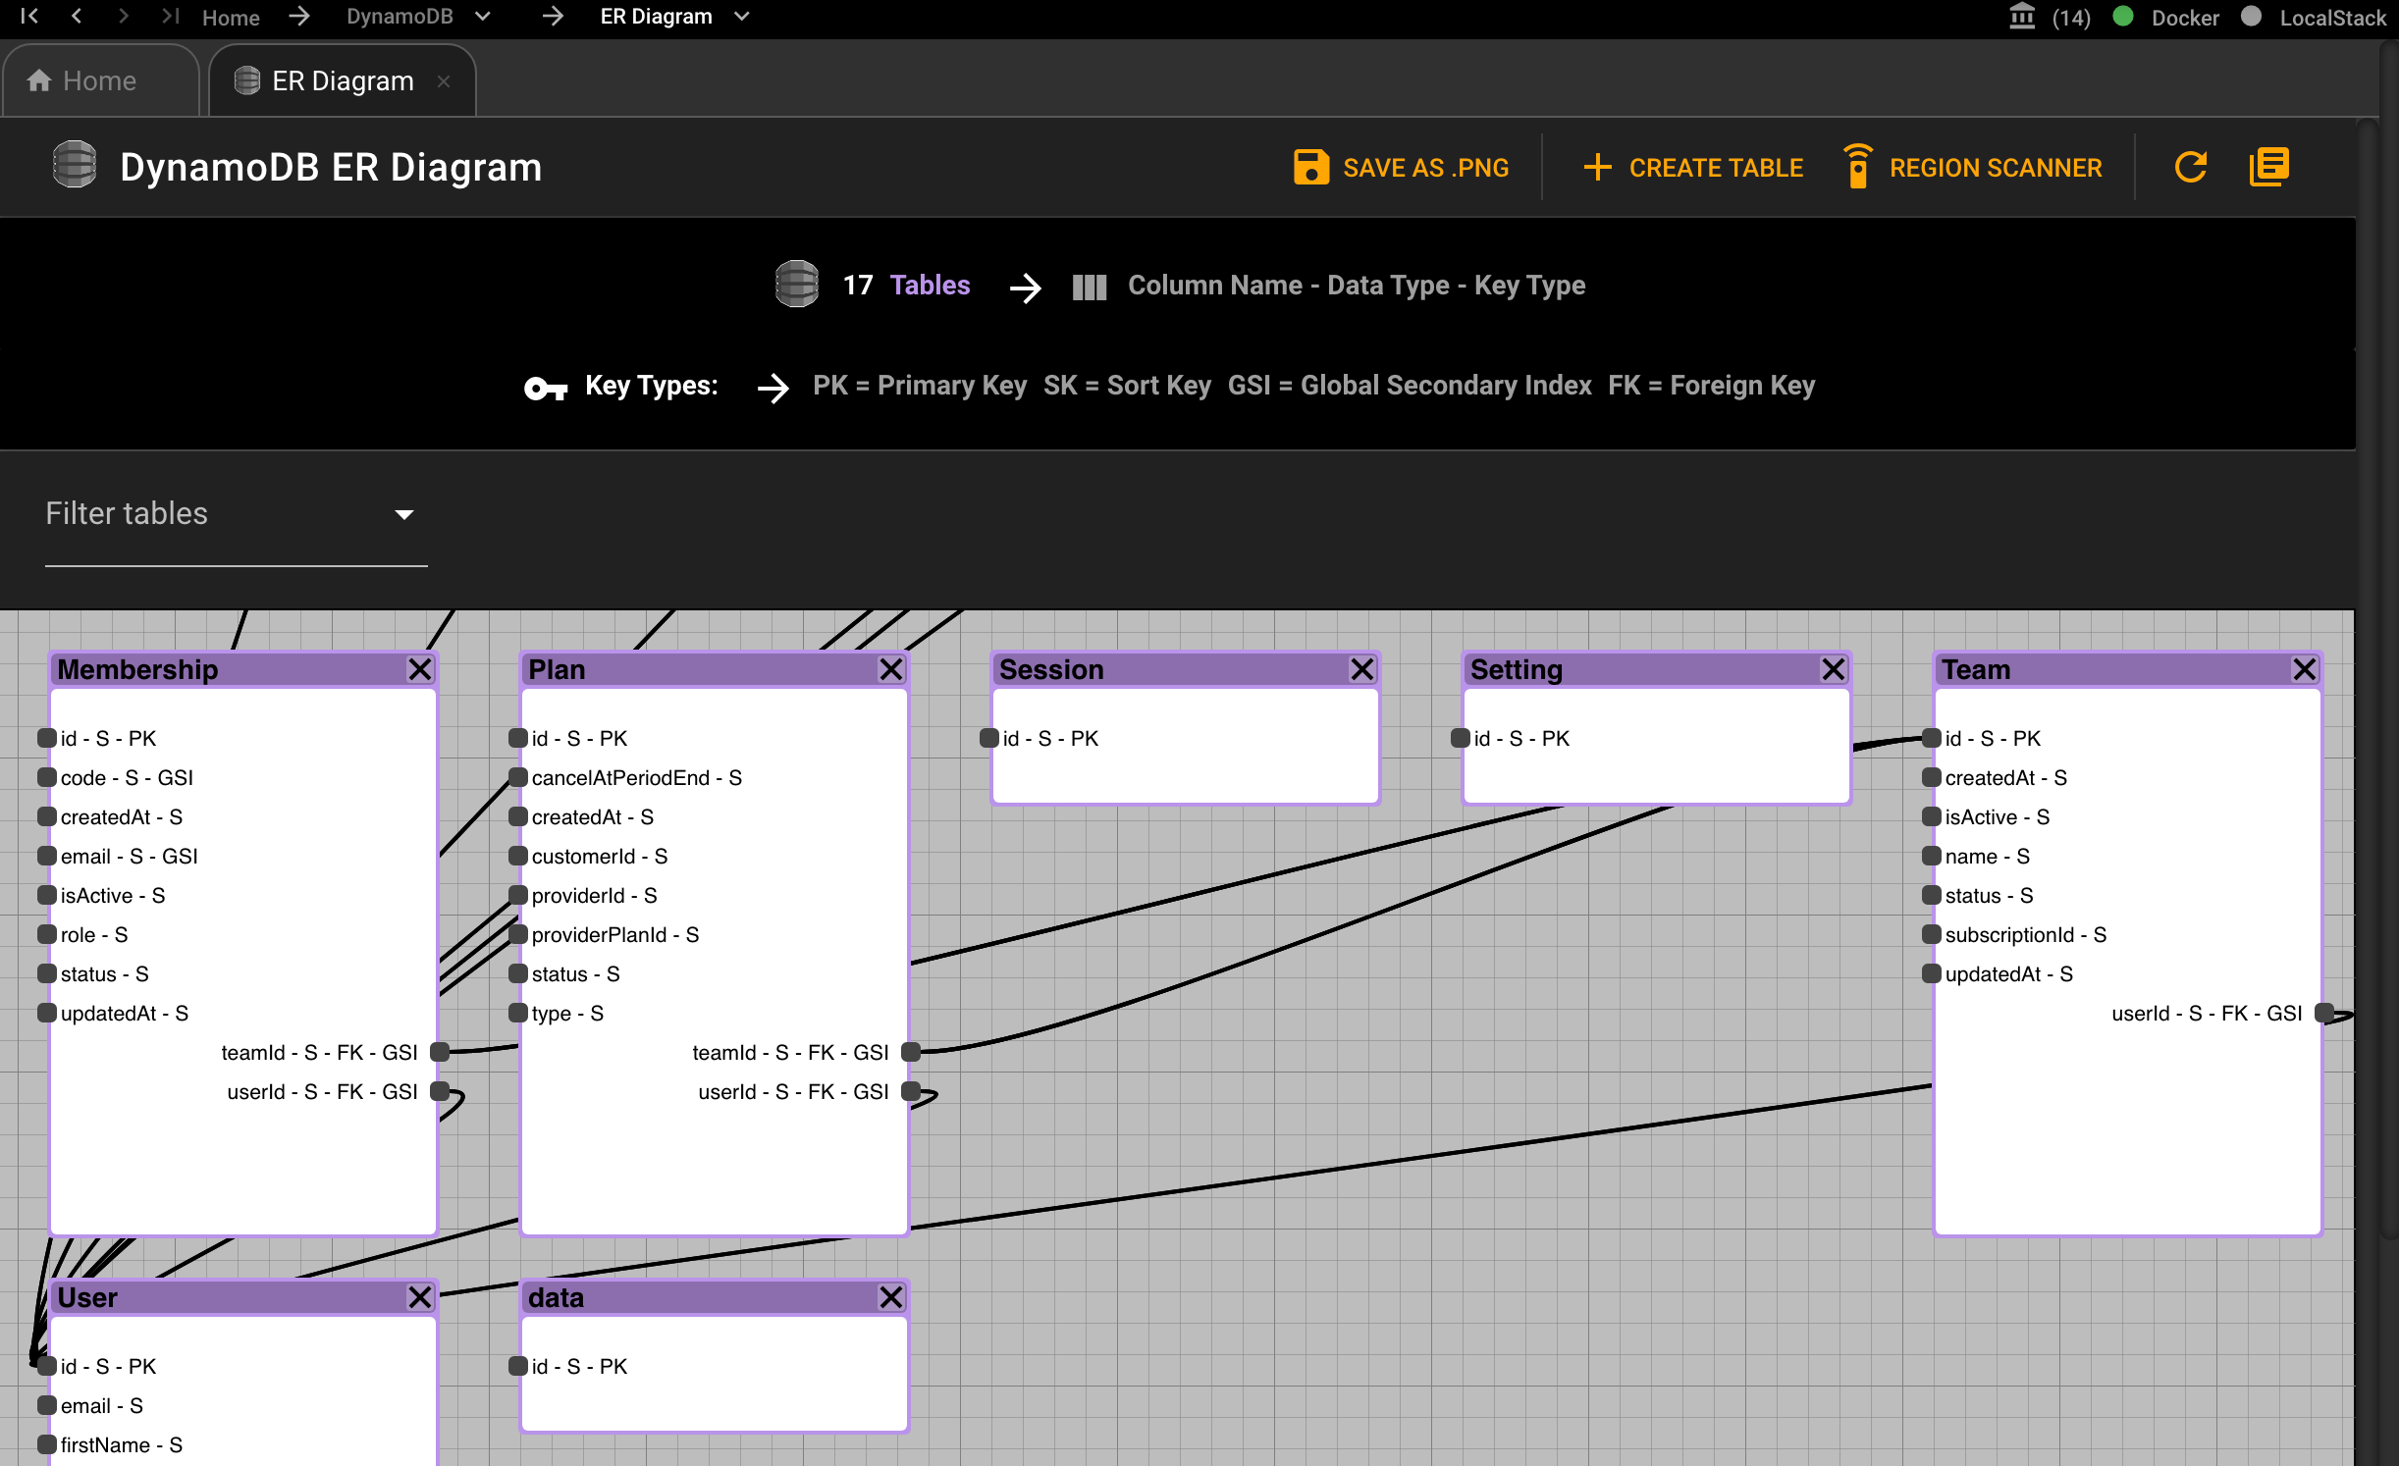2399x1466 pixels.
Task: Click Plan userId FK connector port
Action: (911, 1091)
